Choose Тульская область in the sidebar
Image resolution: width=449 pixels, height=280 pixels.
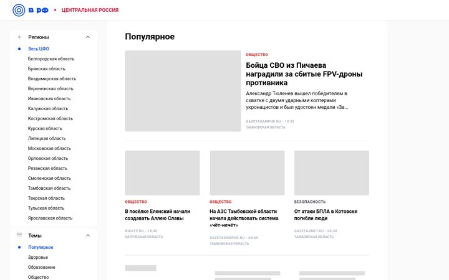click(x=46, y=208)
